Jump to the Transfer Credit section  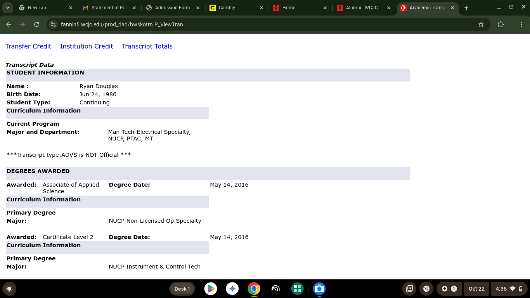(x=28, y=46)
